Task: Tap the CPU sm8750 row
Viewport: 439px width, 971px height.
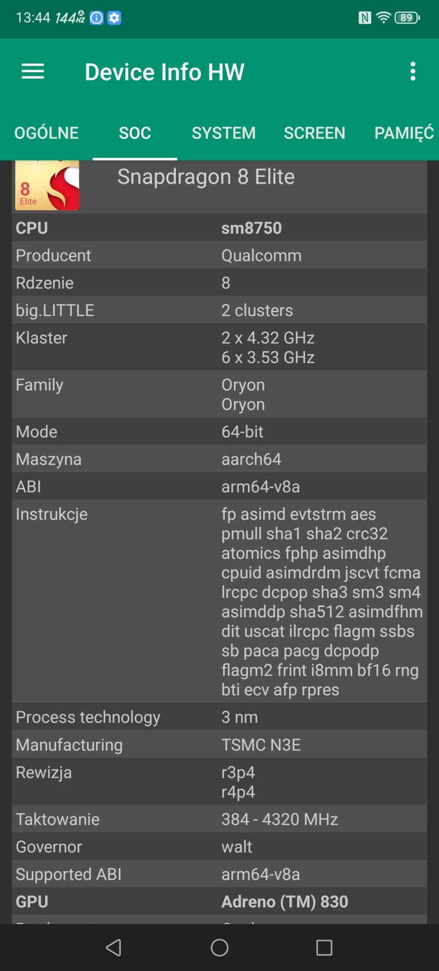Action: click(219, 228)
